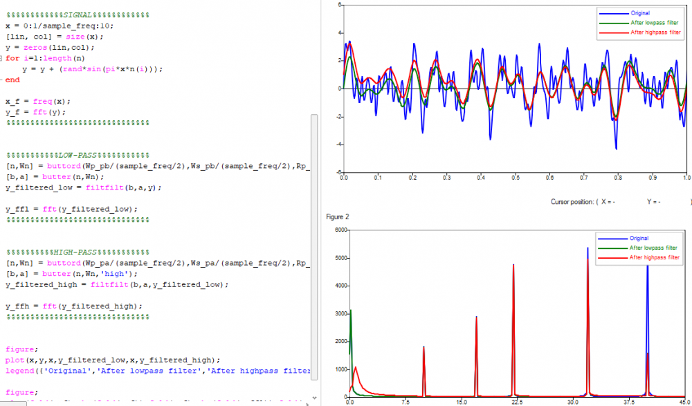Viewport: 692px width, 406px height.
Task: Select 'Original' legend entry in top plot
Action: coord(639,13)
